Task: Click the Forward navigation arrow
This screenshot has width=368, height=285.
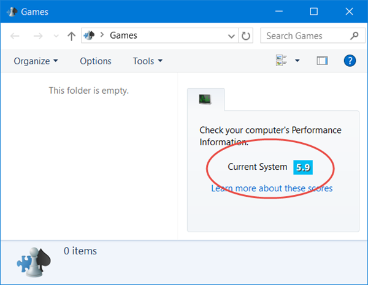Action: (38, 36)
